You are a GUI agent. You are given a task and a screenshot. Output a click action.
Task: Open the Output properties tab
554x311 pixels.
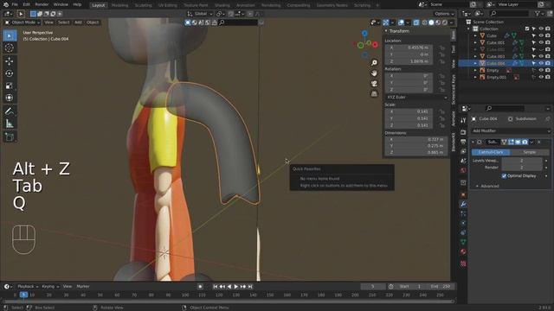[463, 142]
